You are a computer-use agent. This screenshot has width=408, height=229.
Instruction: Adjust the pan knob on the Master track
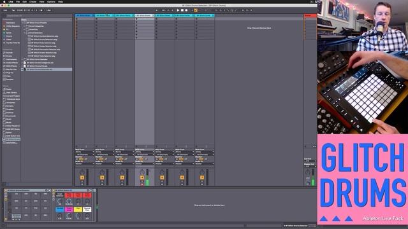308,172
